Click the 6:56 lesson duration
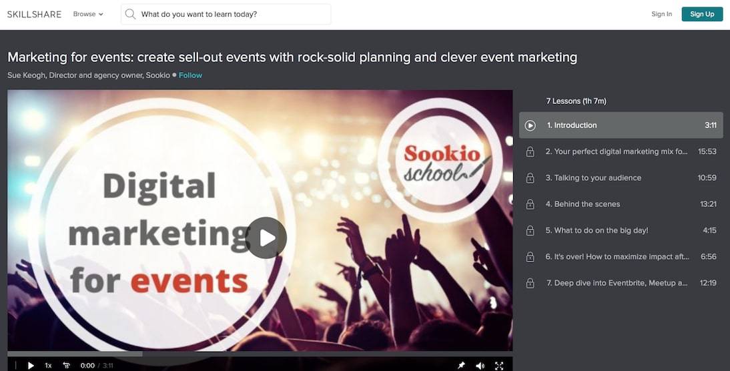The height and width of the screenshot is (371, 730). [x=709, y=256]
